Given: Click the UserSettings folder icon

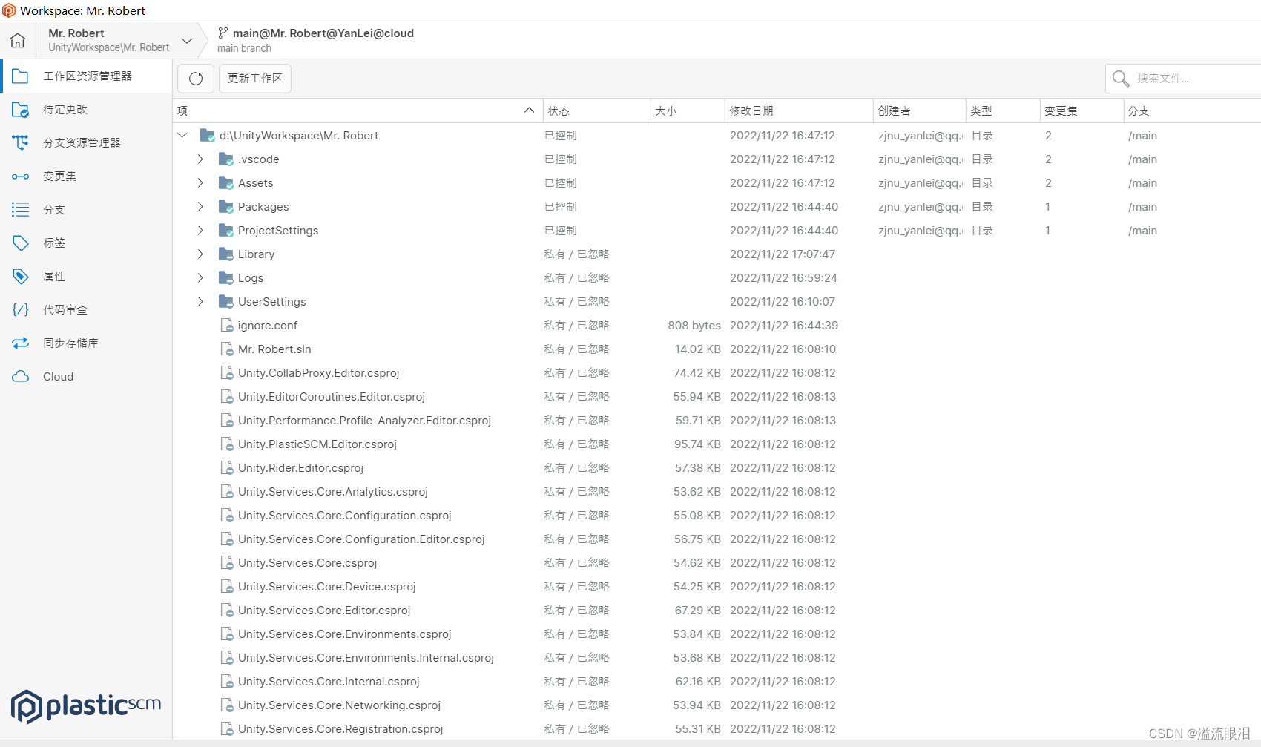Looking at the screenshot, I should [x=226, y=302].
